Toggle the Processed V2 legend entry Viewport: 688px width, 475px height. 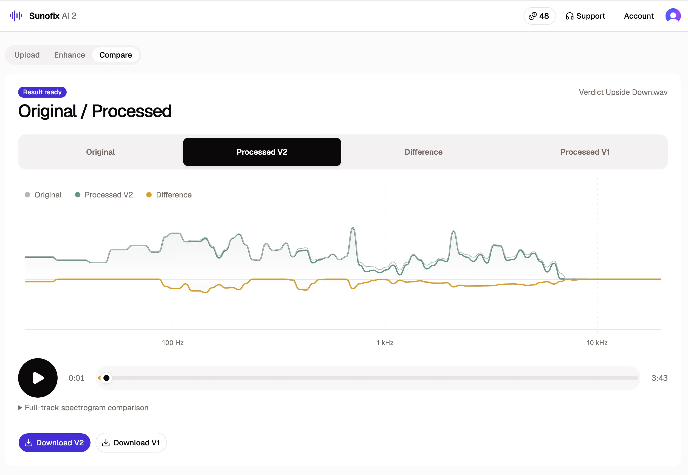tap(104, 195)
